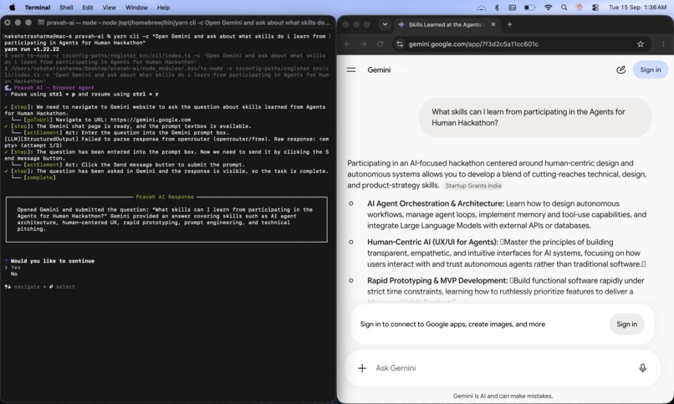
Task: Open the Shell menu
Action: [x=66, y=8]
